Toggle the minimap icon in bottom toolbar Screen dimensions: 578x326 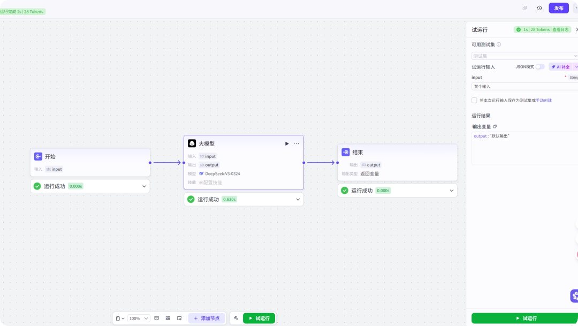coord(179,318)
